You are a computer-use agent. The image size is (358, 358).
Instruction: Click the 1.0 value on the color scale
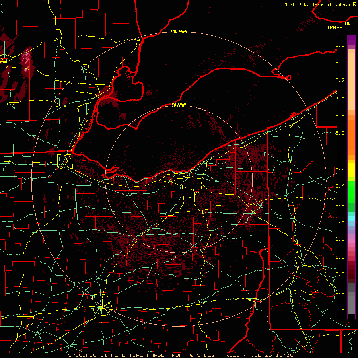[x=340, y=239]
